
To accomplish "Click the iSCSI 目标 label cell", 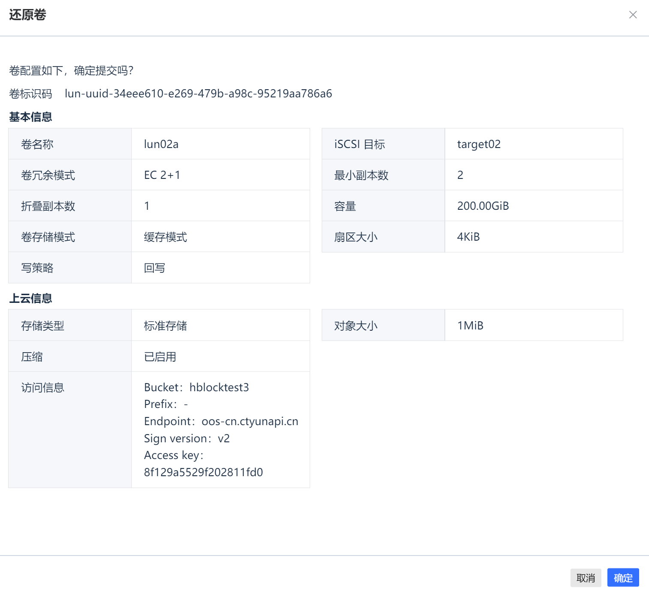I will 383,144.
